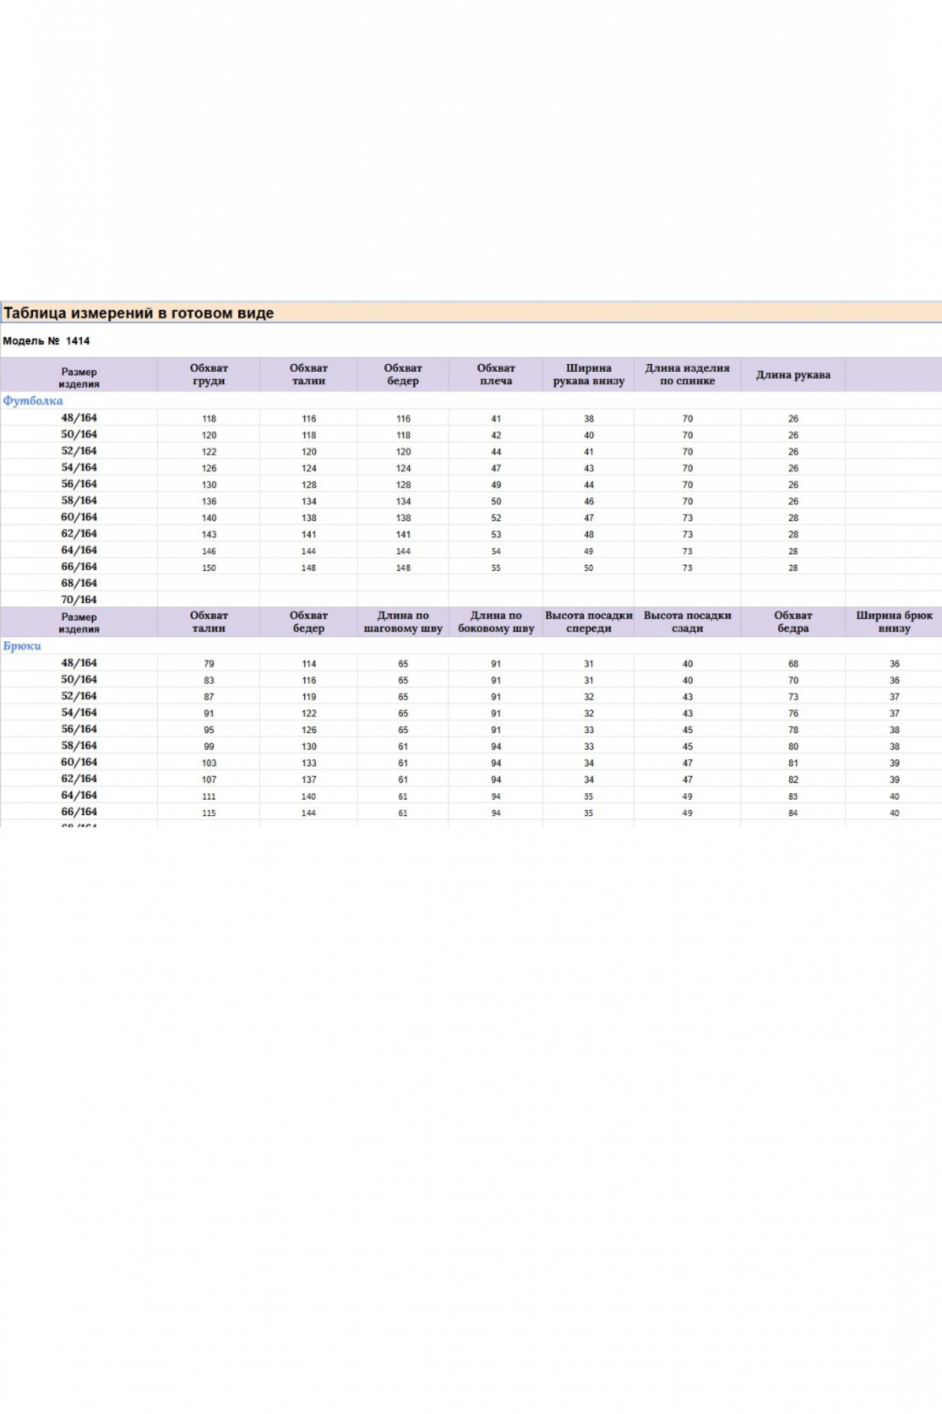Click the 'Брюки' section label
Screen dimensions: 942x1414
point(22,646)
